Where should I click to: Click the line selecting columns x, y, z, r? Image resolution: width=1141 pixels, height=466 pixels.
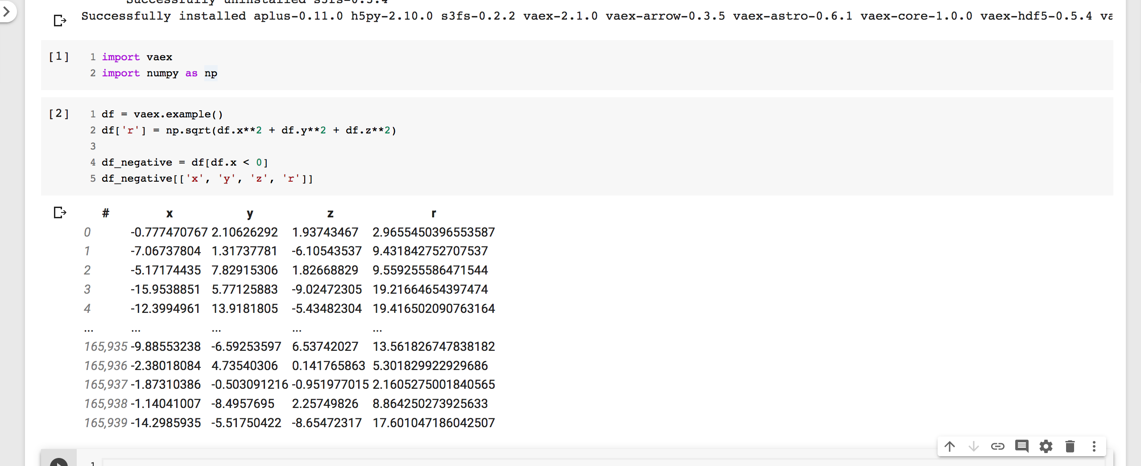click(x=207, y=179)
